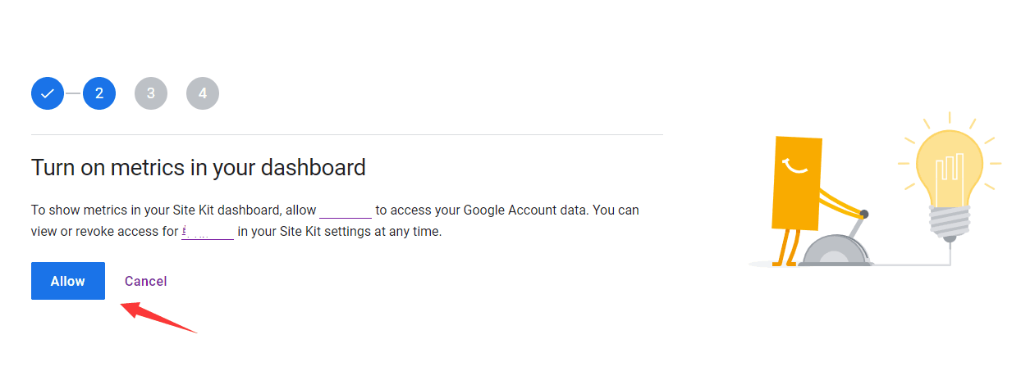Click the dark knob on the lever handle
1021x371 pixels.
tap(863, 214)
